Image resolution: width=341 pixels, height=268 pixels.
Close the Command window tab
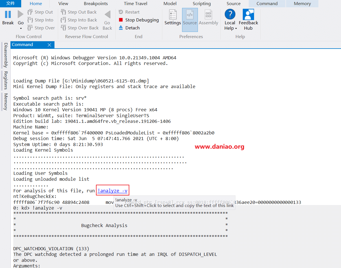pyautogui.click(x=49, y=45)
